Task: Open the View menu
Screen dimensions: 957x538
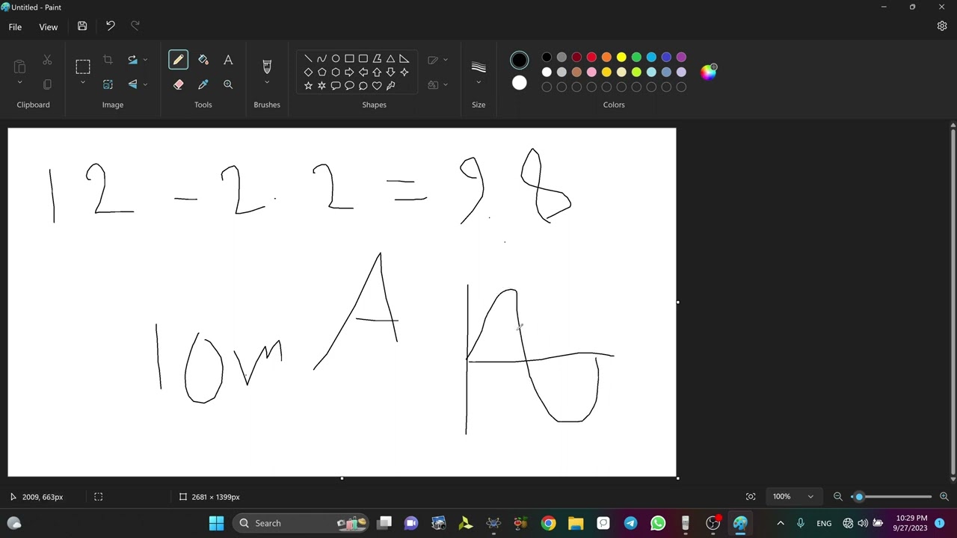Action: [48, 27]
